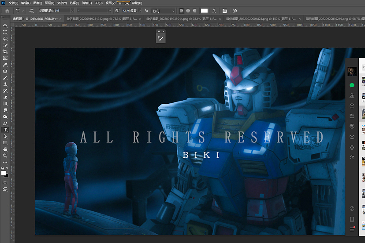Click the foreground color swatch
Viewport: 365px width, 243px height.
coord(4,173)
